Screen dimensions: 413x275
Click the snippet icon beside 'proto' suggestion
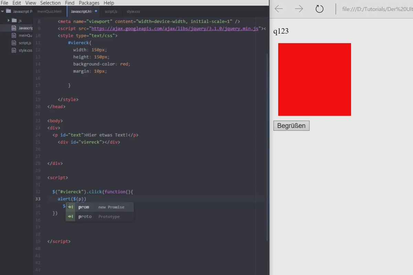[x=70, y=217]
